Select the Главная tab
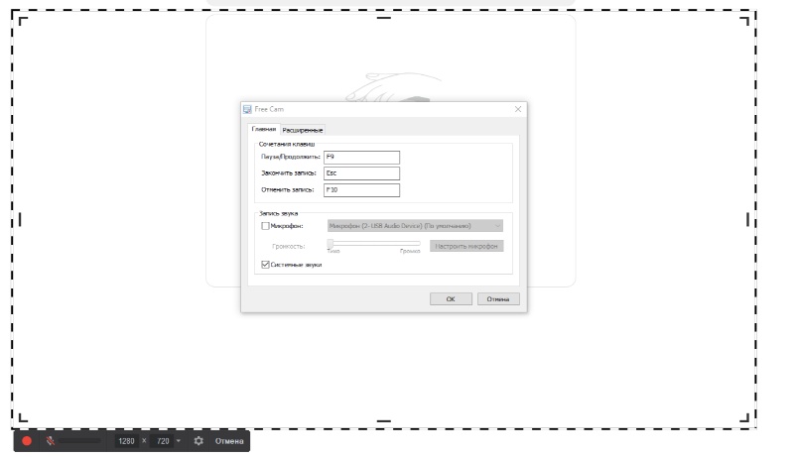Image resolution: width=794 pixels, height=457 pixels. tap(264, 129)
